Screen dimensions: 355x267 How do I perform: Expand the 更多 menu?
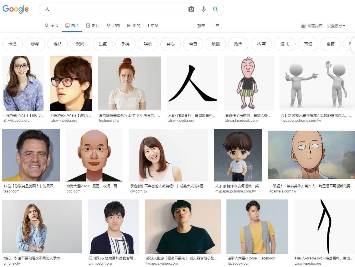pyautogui.click(x=153, y=26)
